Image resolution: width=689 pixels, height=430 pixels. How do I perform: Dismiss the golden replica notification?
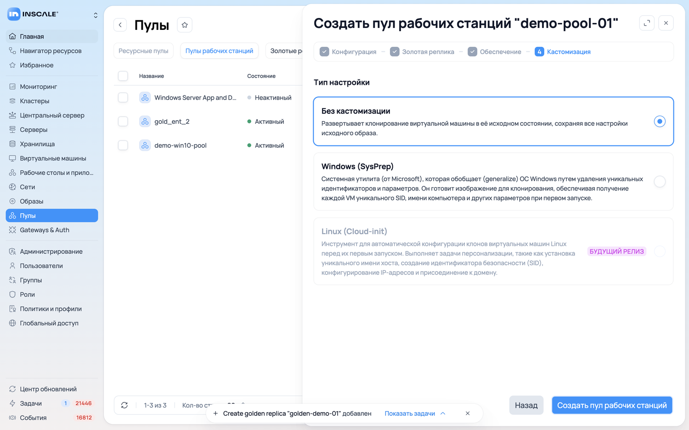(468, 413)
